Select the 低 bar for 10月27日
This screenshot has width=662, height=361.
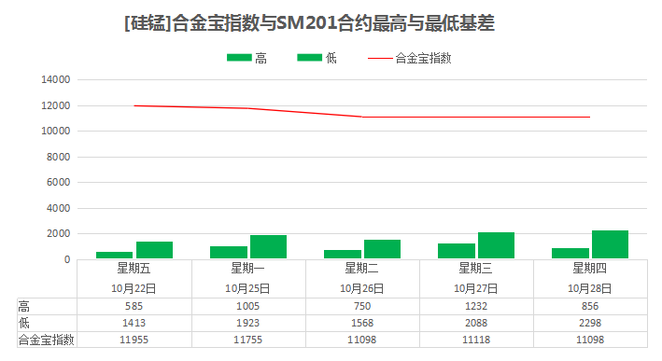click(x=496, y=245)
